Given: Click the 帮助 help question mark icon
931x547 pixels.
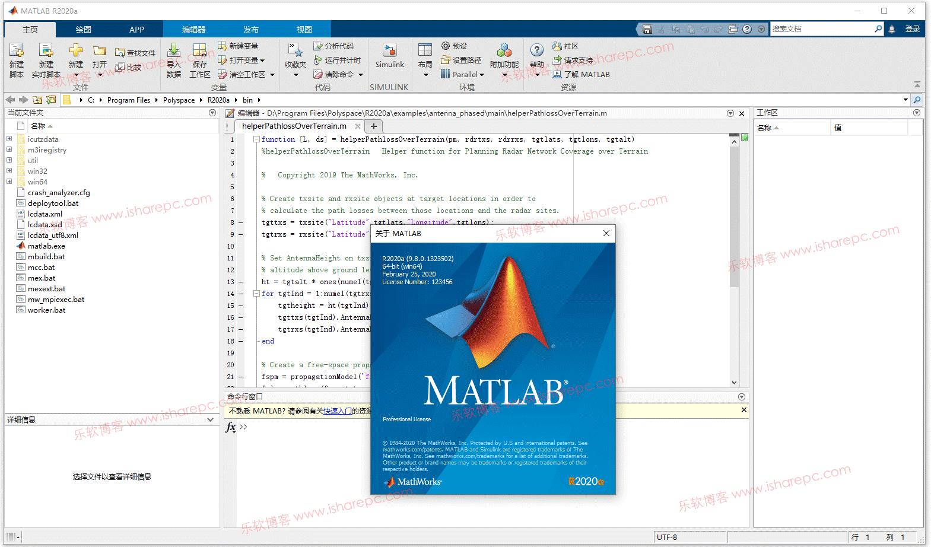Looking at the screenshot, I should click(x=536, y=51).
